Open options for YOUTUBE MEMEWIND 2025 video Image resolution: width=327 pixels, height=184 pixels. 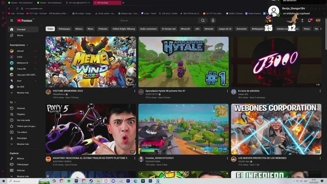pyautogui.click(x=135, y=91)
